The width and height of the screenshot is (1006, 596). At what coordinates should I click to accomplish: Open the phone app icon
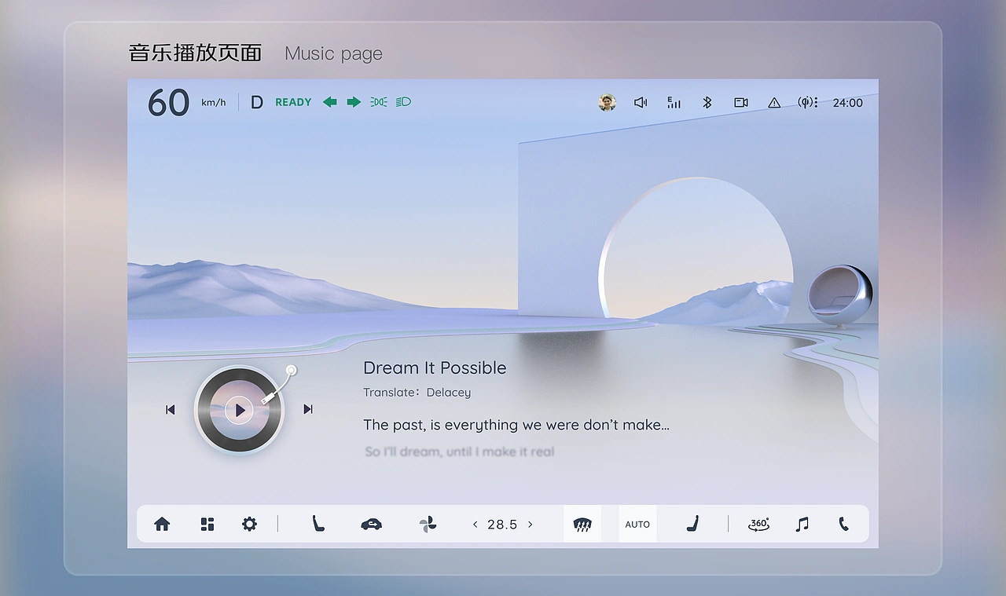[x=843, y=524]
